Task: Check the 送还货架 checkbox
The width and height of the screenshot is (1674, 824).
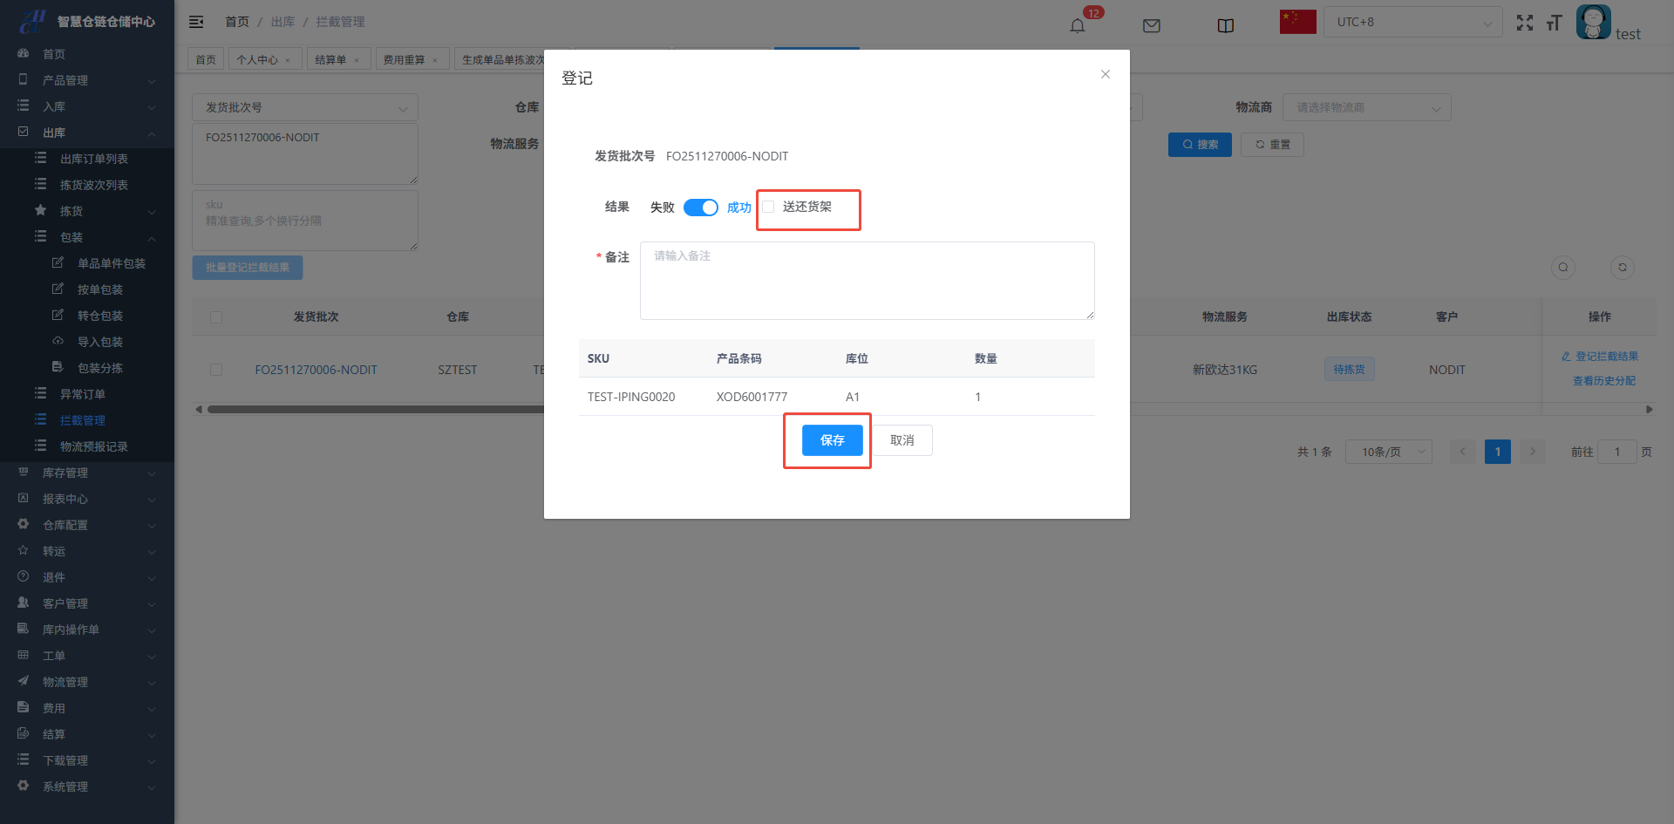Action: pyautogui.click(x=768, y=207)
